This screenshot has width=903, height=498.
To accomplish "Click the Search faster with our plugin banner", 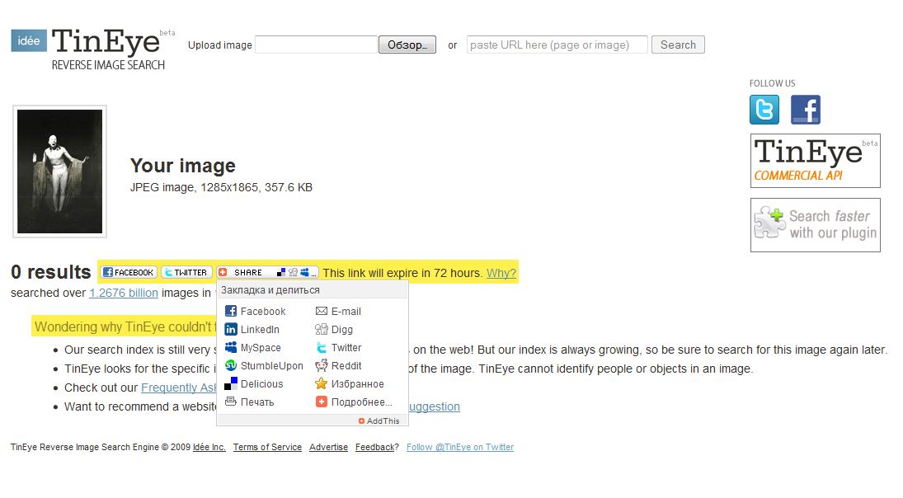I will (815, 225).
